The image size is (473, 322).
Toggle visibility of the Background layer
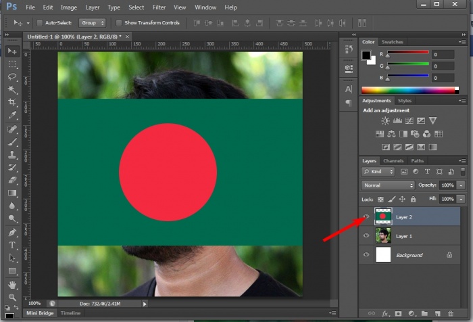point(366,255)
